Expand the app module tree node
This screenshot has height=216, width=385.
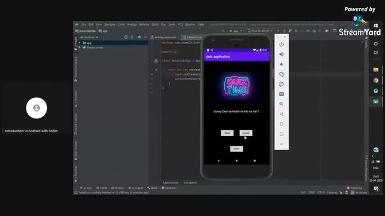click(x=79, y=43)
